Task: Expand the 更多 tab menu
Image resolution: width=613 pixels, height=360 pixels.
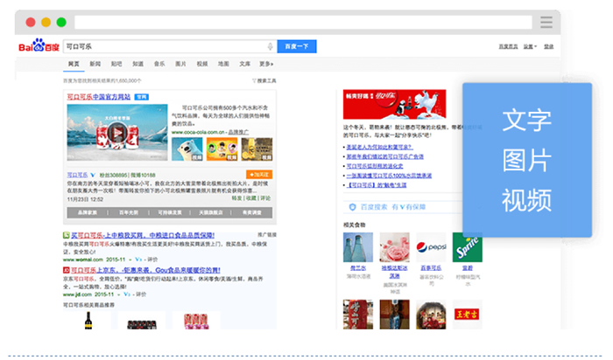Action: pos(266,64)
